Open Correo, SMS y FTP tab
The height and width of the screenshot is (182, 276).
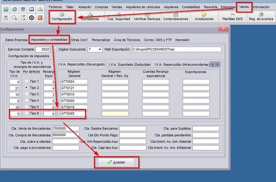[158, 40]
